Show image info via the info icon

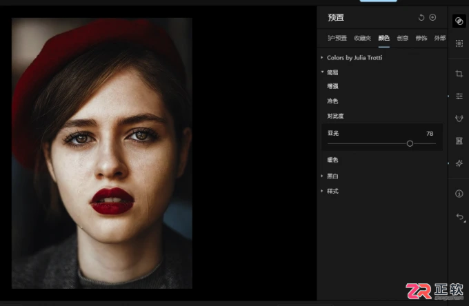coord(459,194)
